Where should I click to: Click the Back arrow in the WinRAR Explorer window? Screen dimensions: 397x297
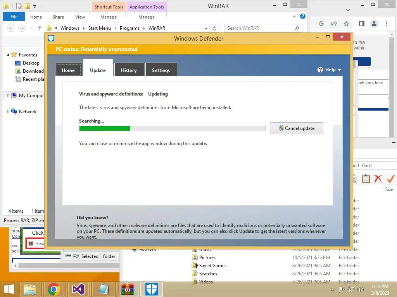(x=10, y=28)
